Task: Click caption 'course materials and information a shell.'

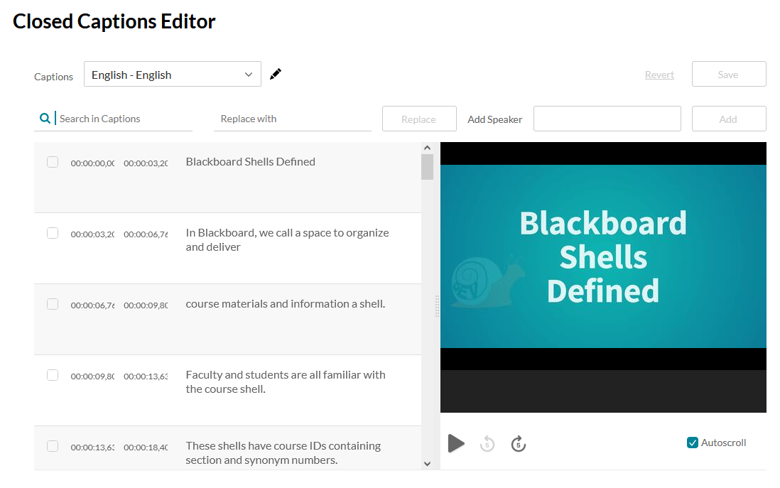Action: 285,304
